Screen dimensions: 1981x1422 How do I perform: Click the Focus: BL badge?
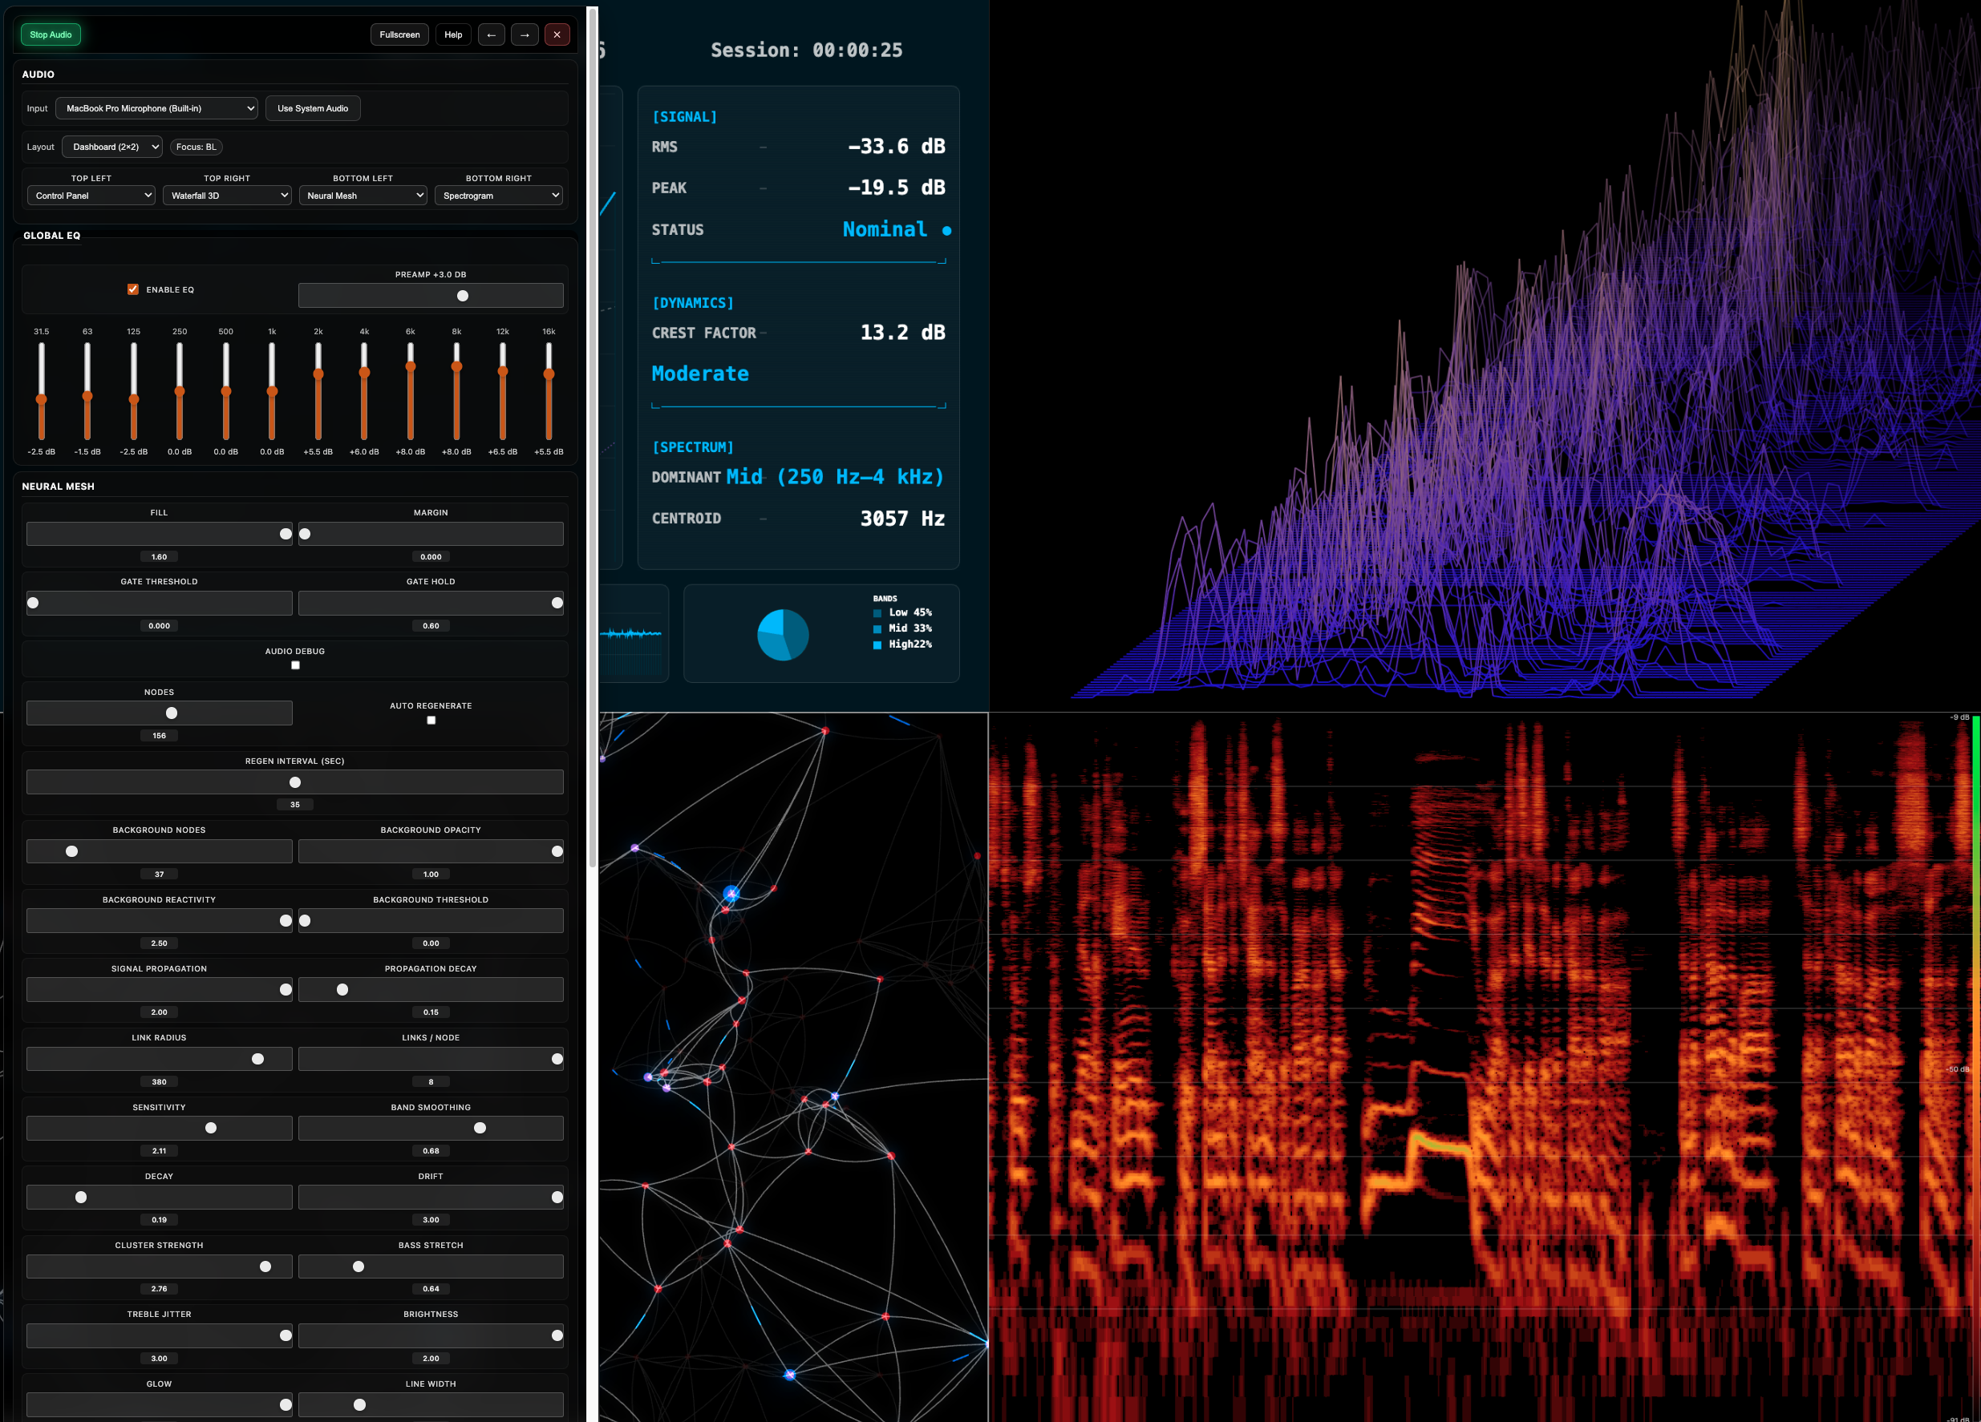[196, 147]
